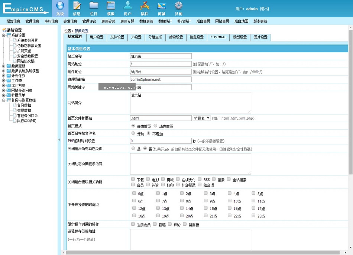Open the 其他 gear icon module
Viewport: 353px width, 255px height.
click(178, 9)
